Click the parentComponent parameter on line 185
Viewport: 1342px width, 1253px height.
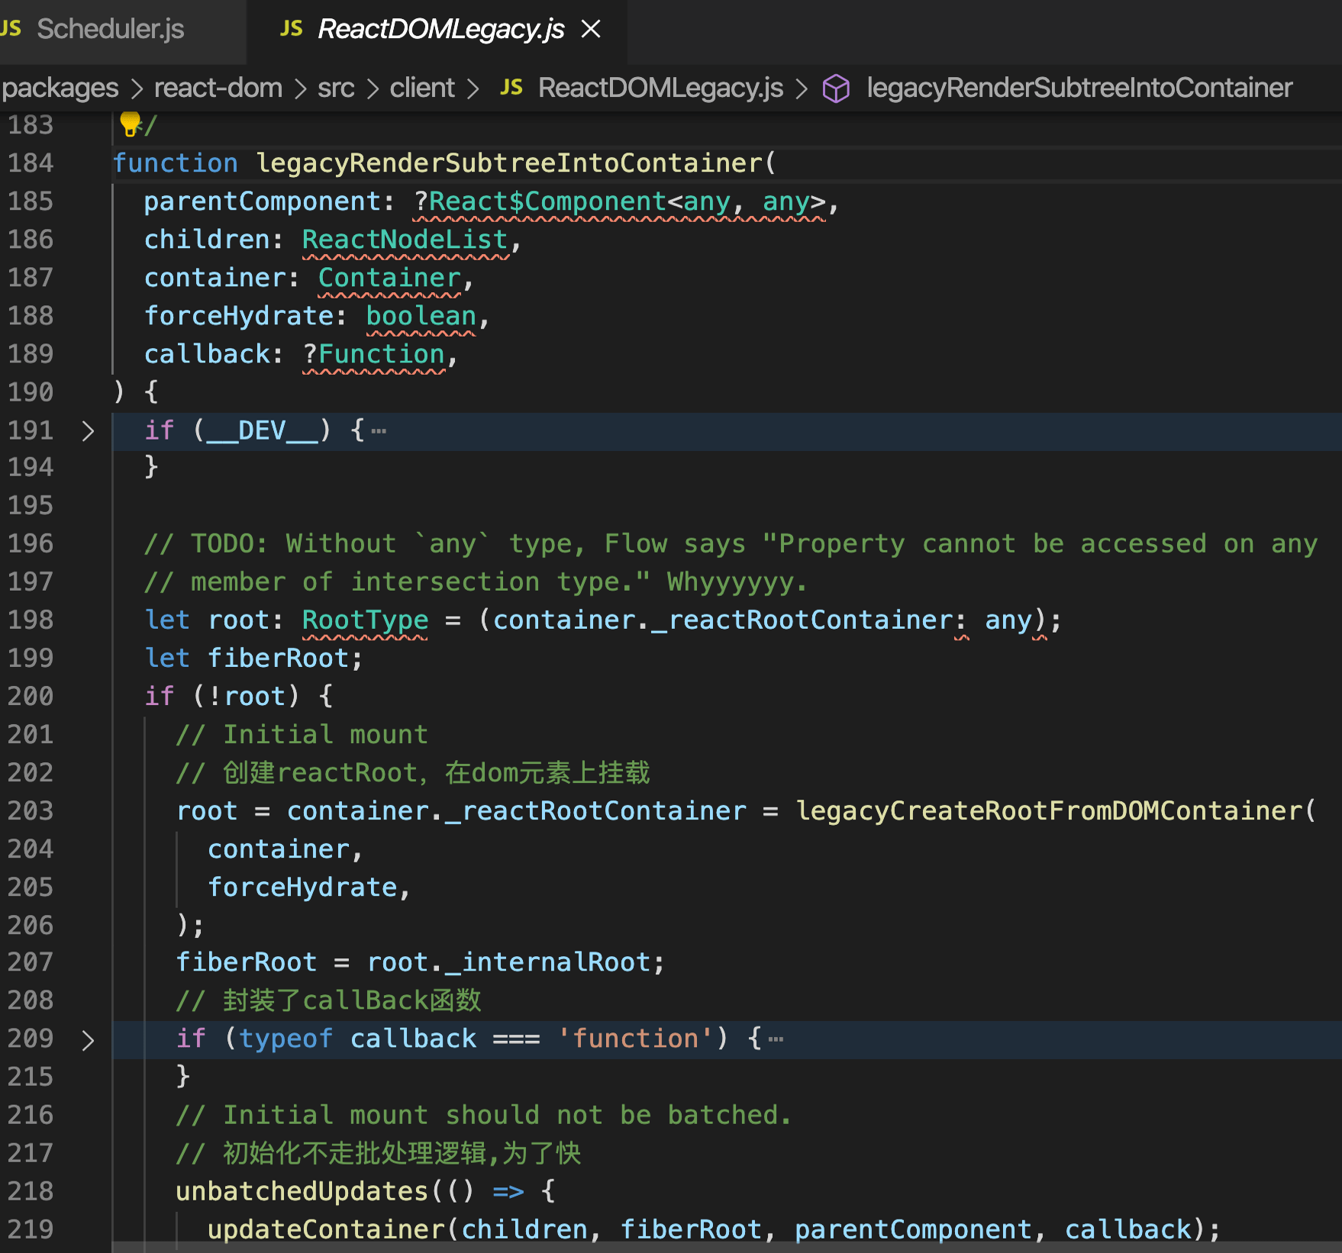(262, 201)
